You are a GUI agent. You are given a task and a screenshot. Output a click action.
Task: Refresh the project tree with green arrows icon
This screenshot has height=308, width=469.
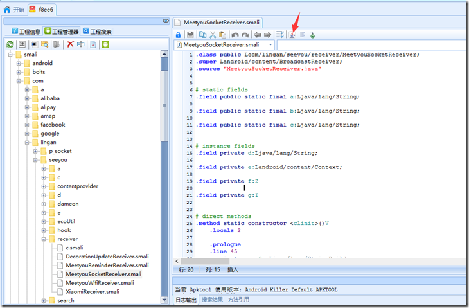10,44
